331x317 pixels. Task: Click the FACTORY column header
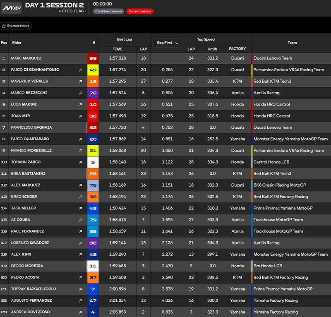[237, 49]
